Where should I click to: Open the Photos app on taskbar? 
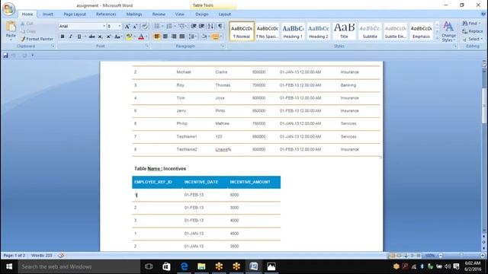point(271,266)
